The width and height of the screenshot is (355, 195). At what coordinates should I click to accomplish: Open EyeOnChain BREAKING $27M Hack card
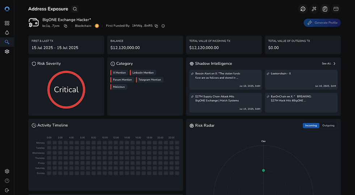[x=301, y=103]
